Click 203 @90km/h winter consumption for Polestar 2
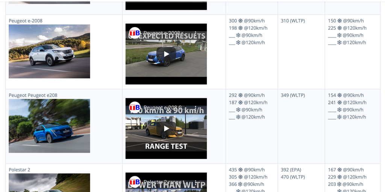 click(346, 184)
